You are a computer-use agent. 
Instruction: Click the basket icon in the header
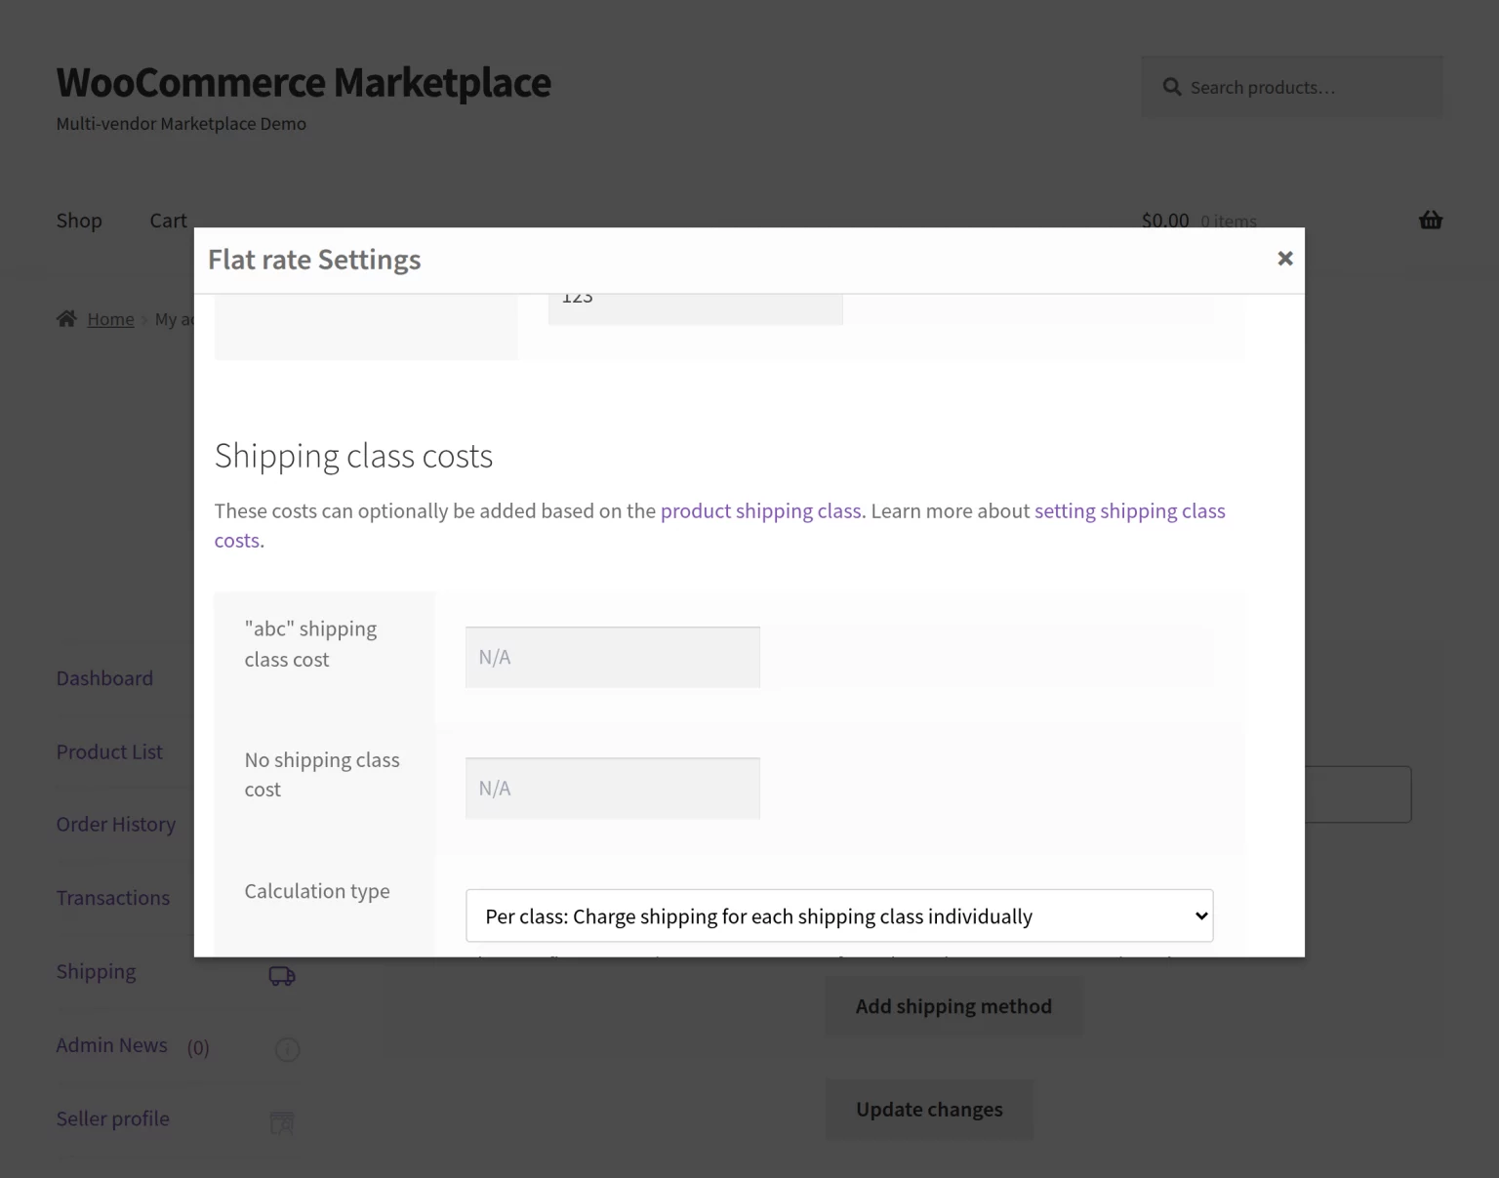pos(1431,220)
